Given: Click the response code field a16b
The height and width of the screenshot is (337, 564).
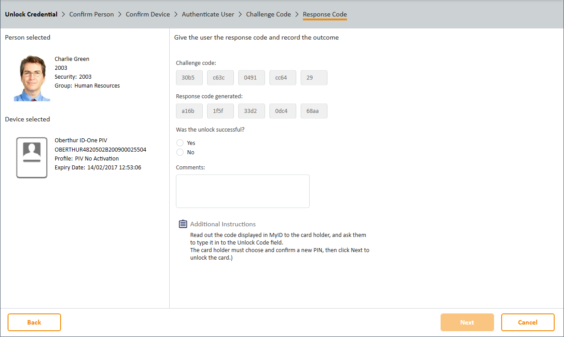Looking at the screenshot, I should point(189,111).
